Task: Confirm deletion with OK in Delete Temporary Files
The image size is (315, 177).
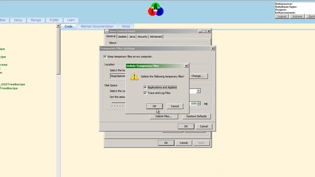Action: tap(154, 106)
